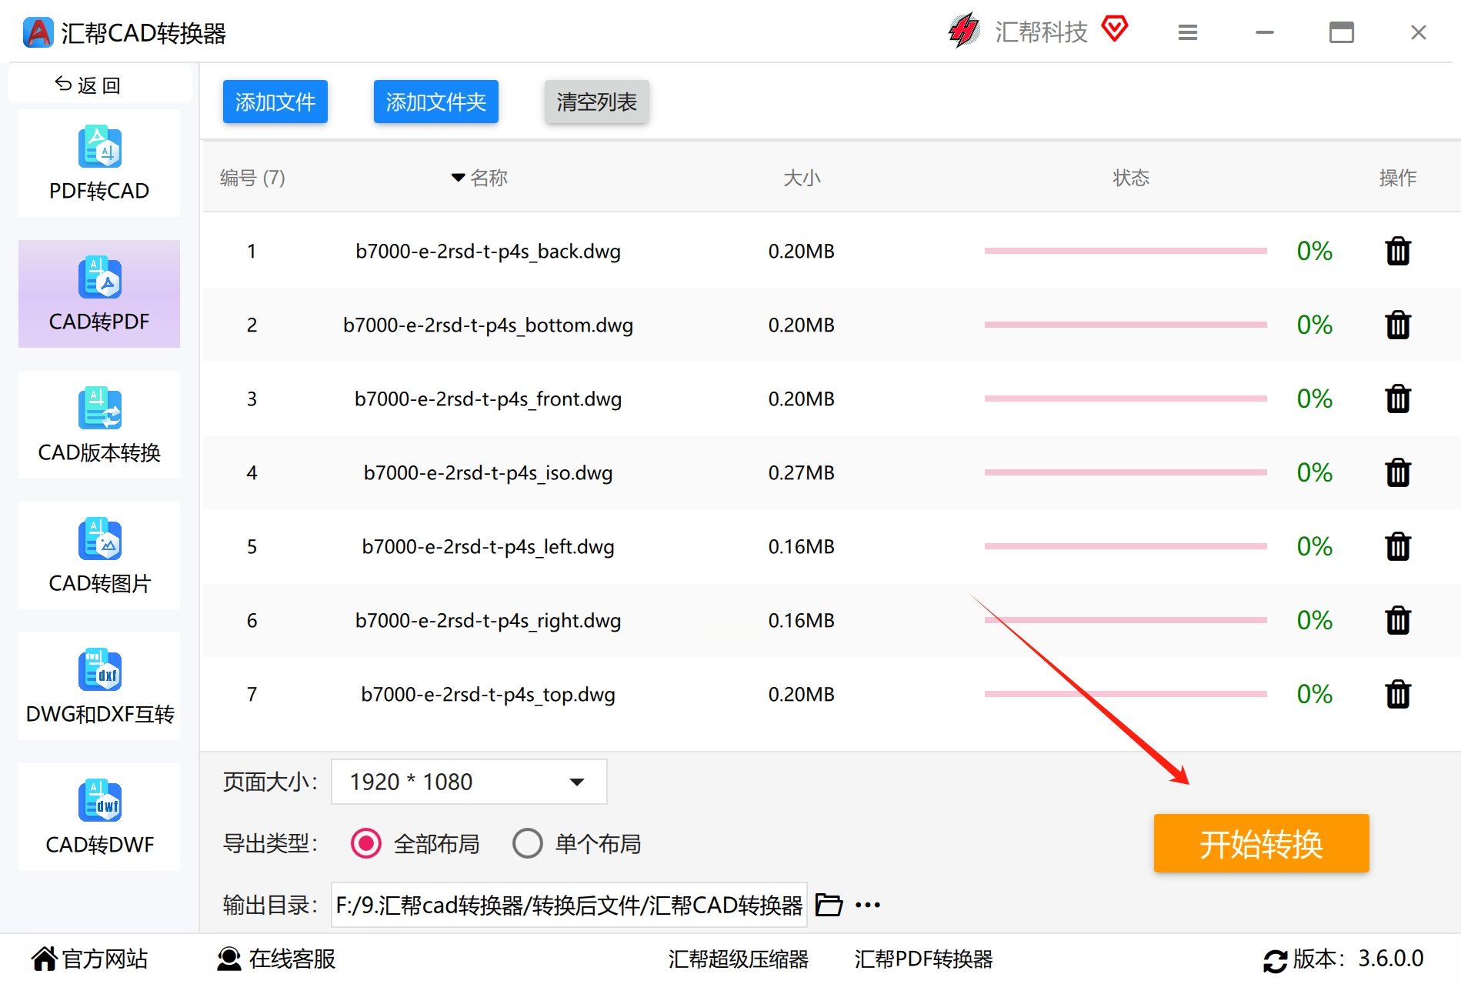Click progress bar for b7000-e-2rsd-t-p4s_top.dwg
This screenshot has width=1461, height=984.
click(1126, 694)
